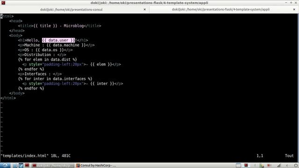This screenshot has height=168, width=299.
Task: Close the presentations-consul tab
Action: point(144,9)
